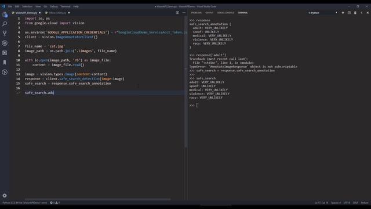Open the File menu

(10, 6)
